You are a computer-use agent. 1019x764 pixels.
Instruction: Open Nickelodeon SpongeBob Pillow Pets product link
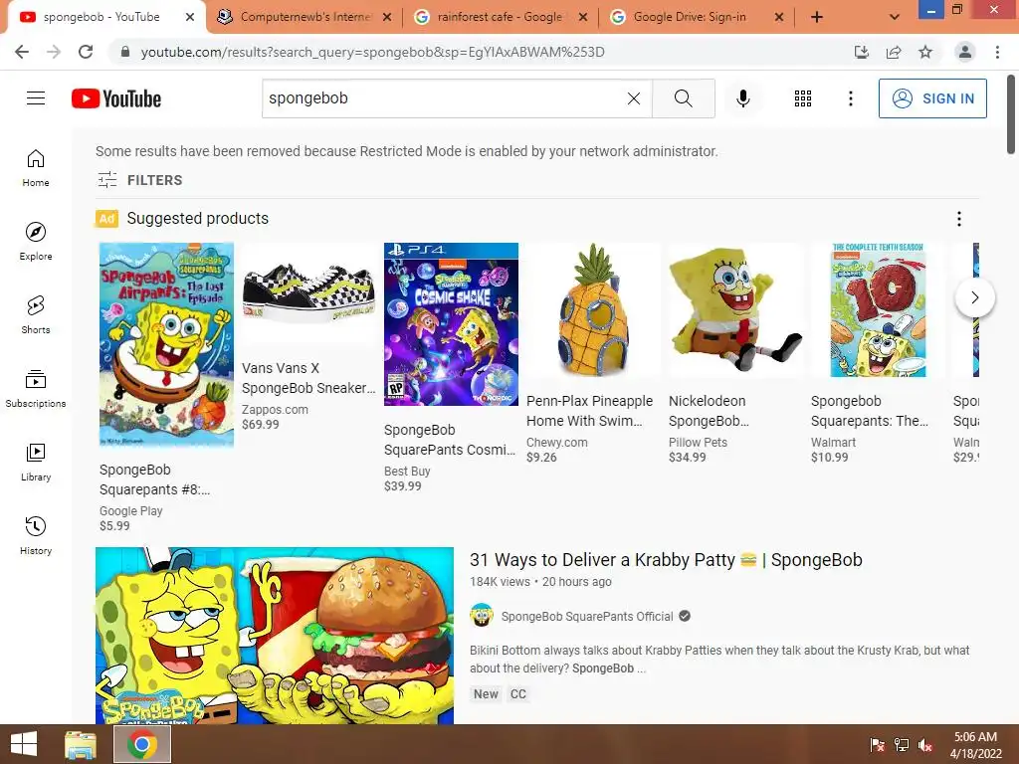(x=709, y=411)
